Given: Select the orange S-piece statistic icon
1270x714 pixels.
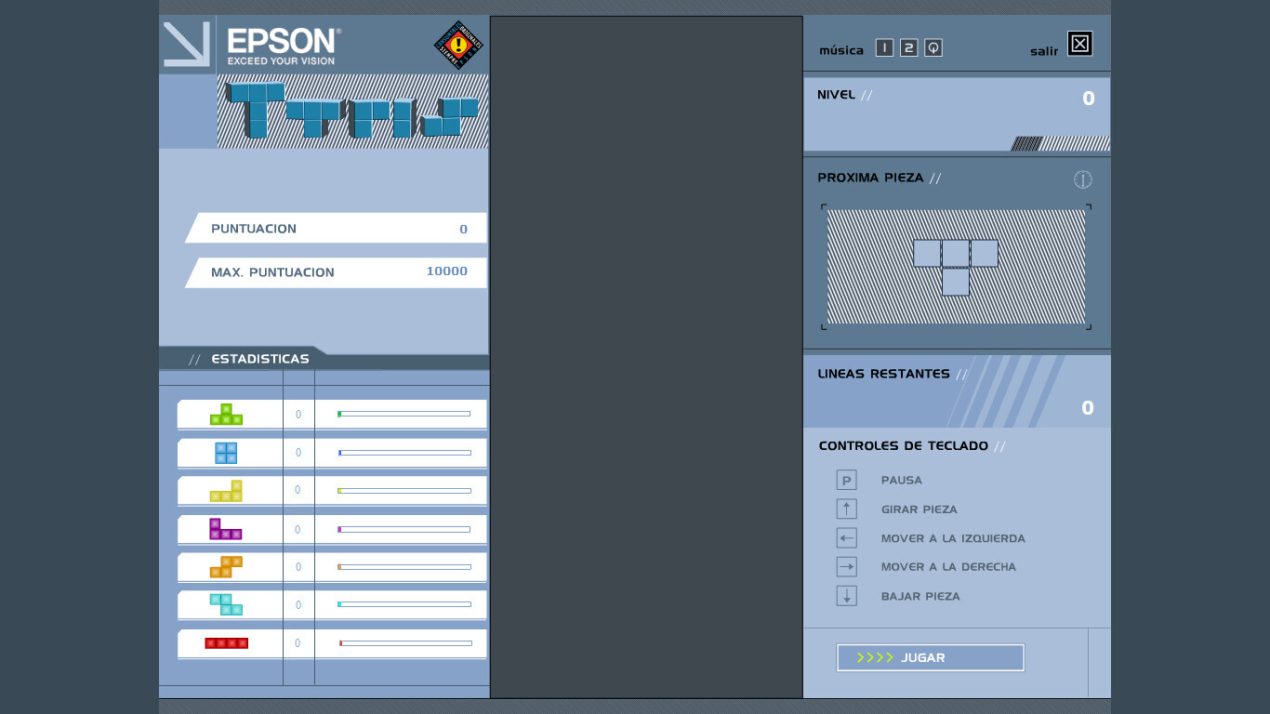Looking at the screenshot, I should tap(226, 567).
